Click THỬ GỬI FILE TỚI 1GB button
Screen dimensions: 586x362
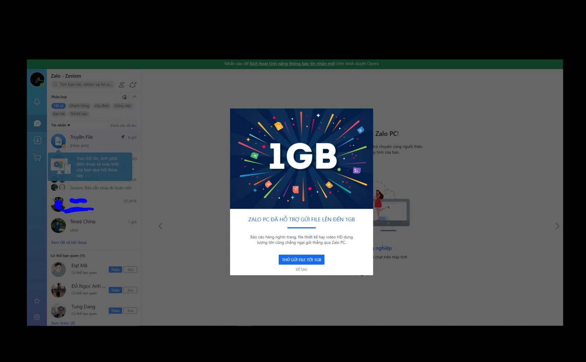(x=301, y=260)
